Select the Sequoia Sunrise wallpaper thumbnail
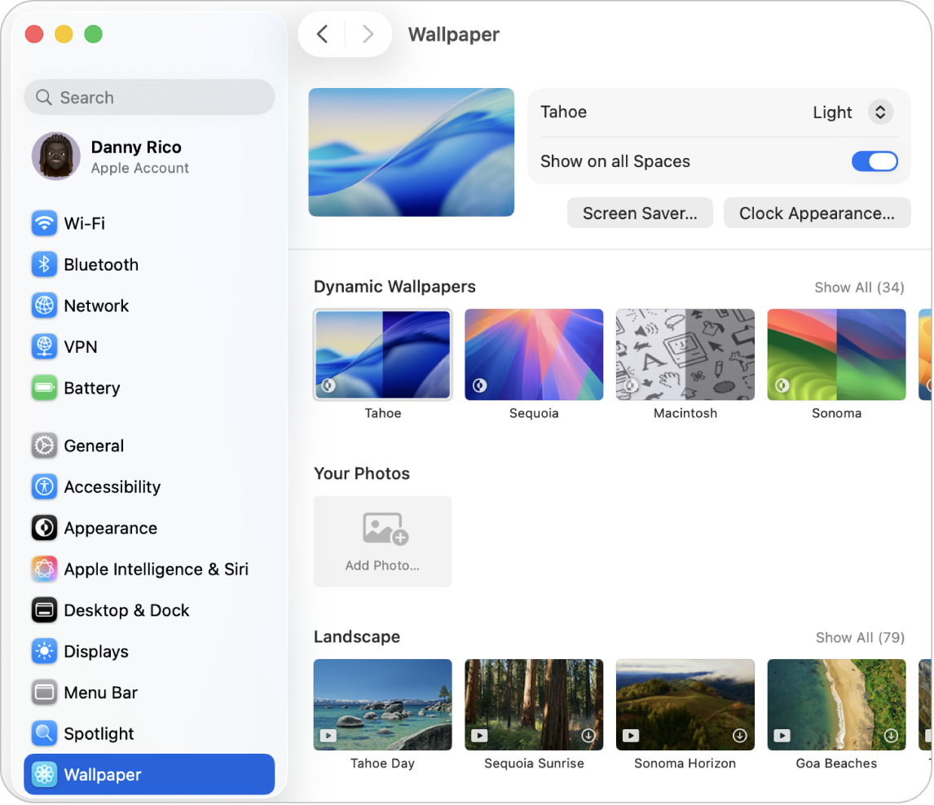The image size is (934, 805). tap(534, 704)
